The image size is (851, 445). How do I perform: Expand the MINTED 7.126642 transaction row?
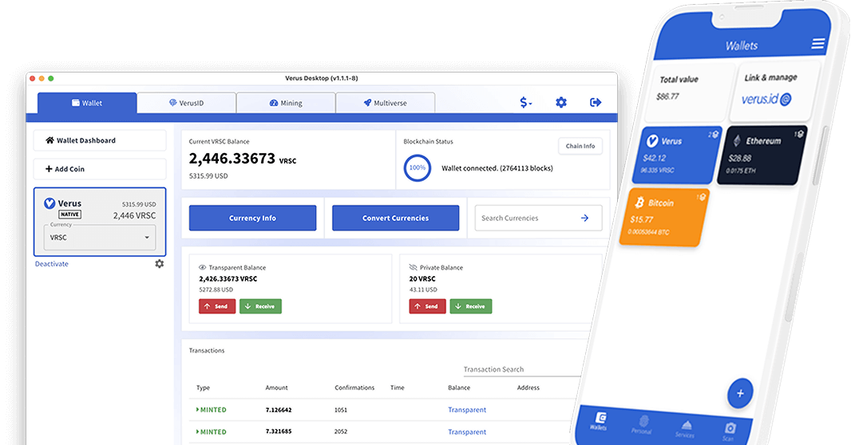pyautogui.click(x=211, y=410)
